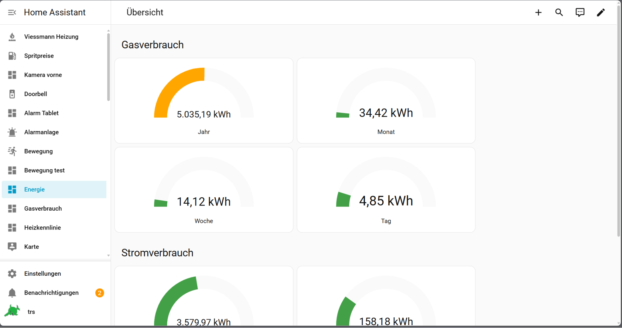Click the sidebar scroll down arrow

pos(108,256)
